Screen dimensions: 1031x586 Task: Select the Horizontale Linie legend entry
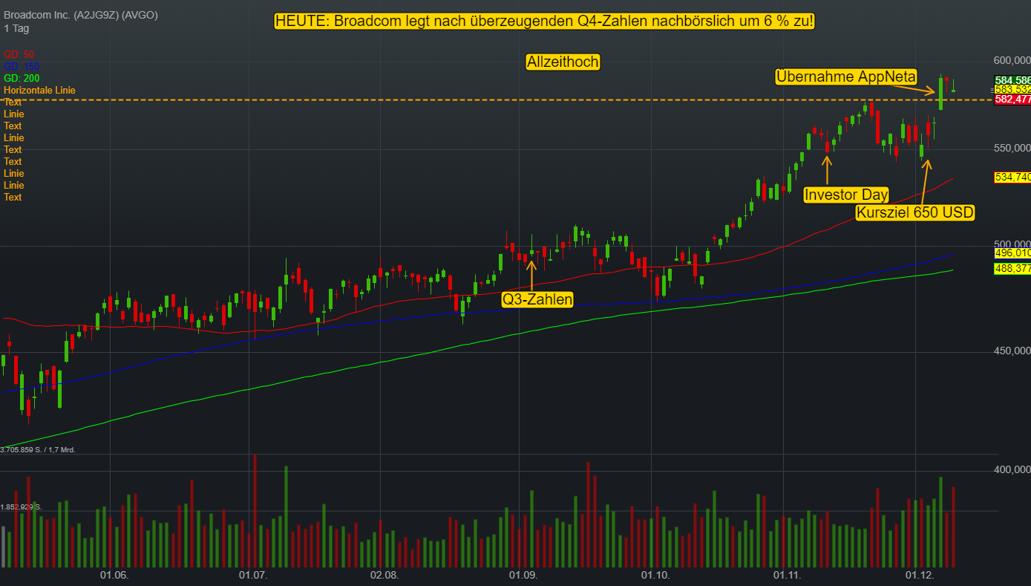[x=39, y=90]
